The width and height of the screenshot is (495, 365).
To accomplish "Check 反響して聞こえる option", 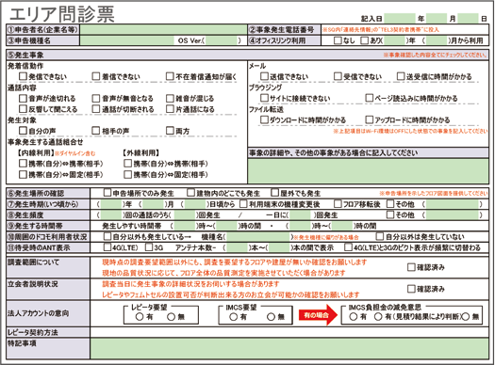I will click(23, 109).
